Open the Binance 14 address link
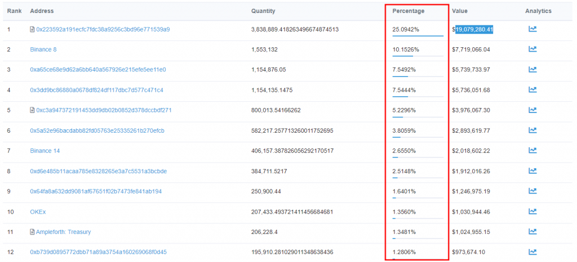The height and width of the screenshot is (262, 577). 45,151
